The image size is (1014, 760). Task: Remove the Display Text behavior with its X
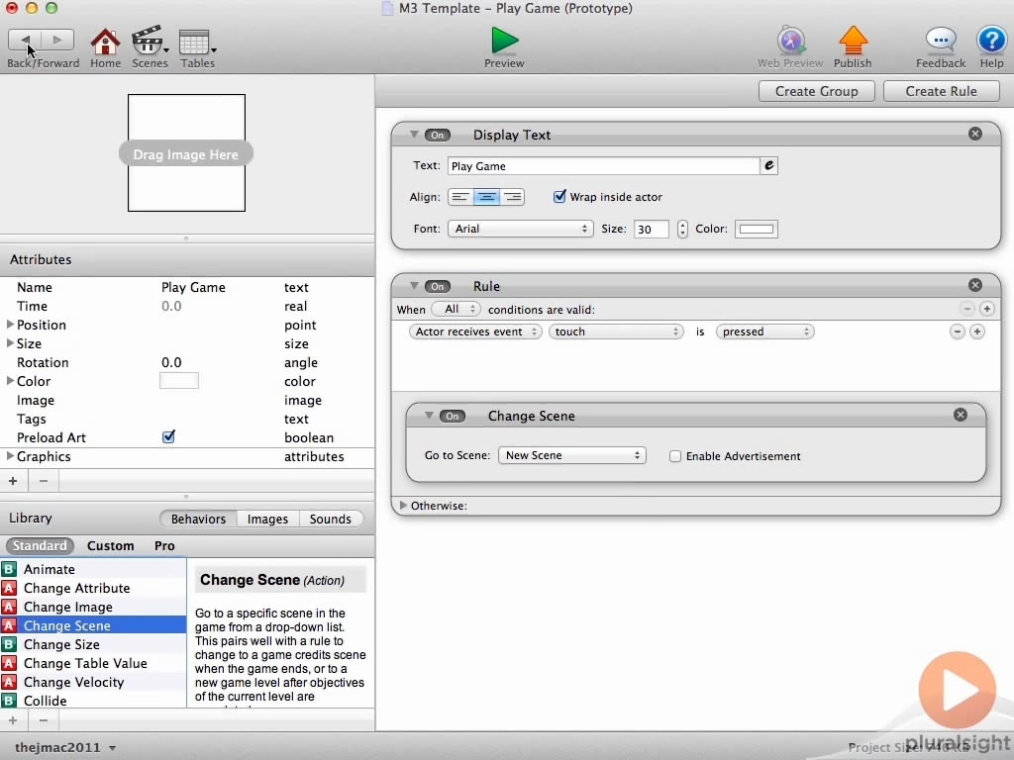pos(975,134)
